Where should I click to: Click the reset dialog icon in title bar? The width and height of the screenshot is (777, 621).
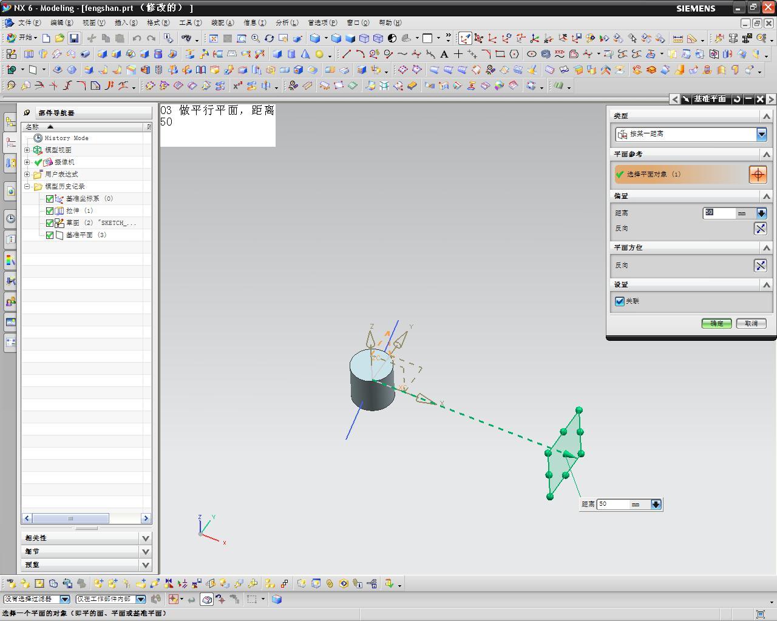coord(736,99)
